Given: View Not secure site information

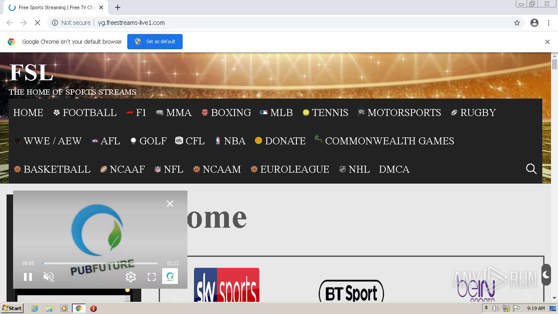Looking at the screenshot, I should click(71, 23).
